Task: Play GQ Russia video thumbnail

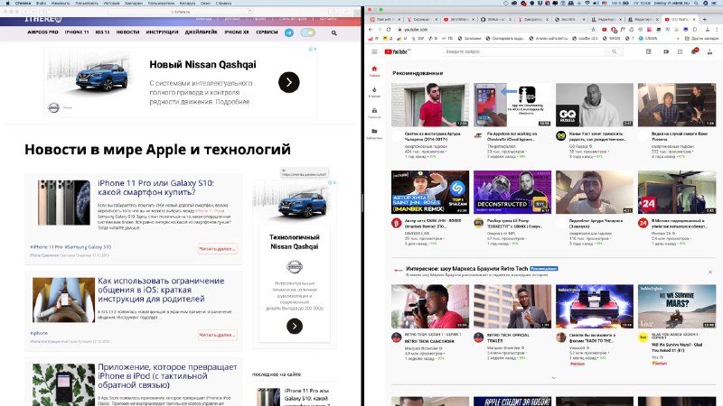Action: click(x=595, y=105)
